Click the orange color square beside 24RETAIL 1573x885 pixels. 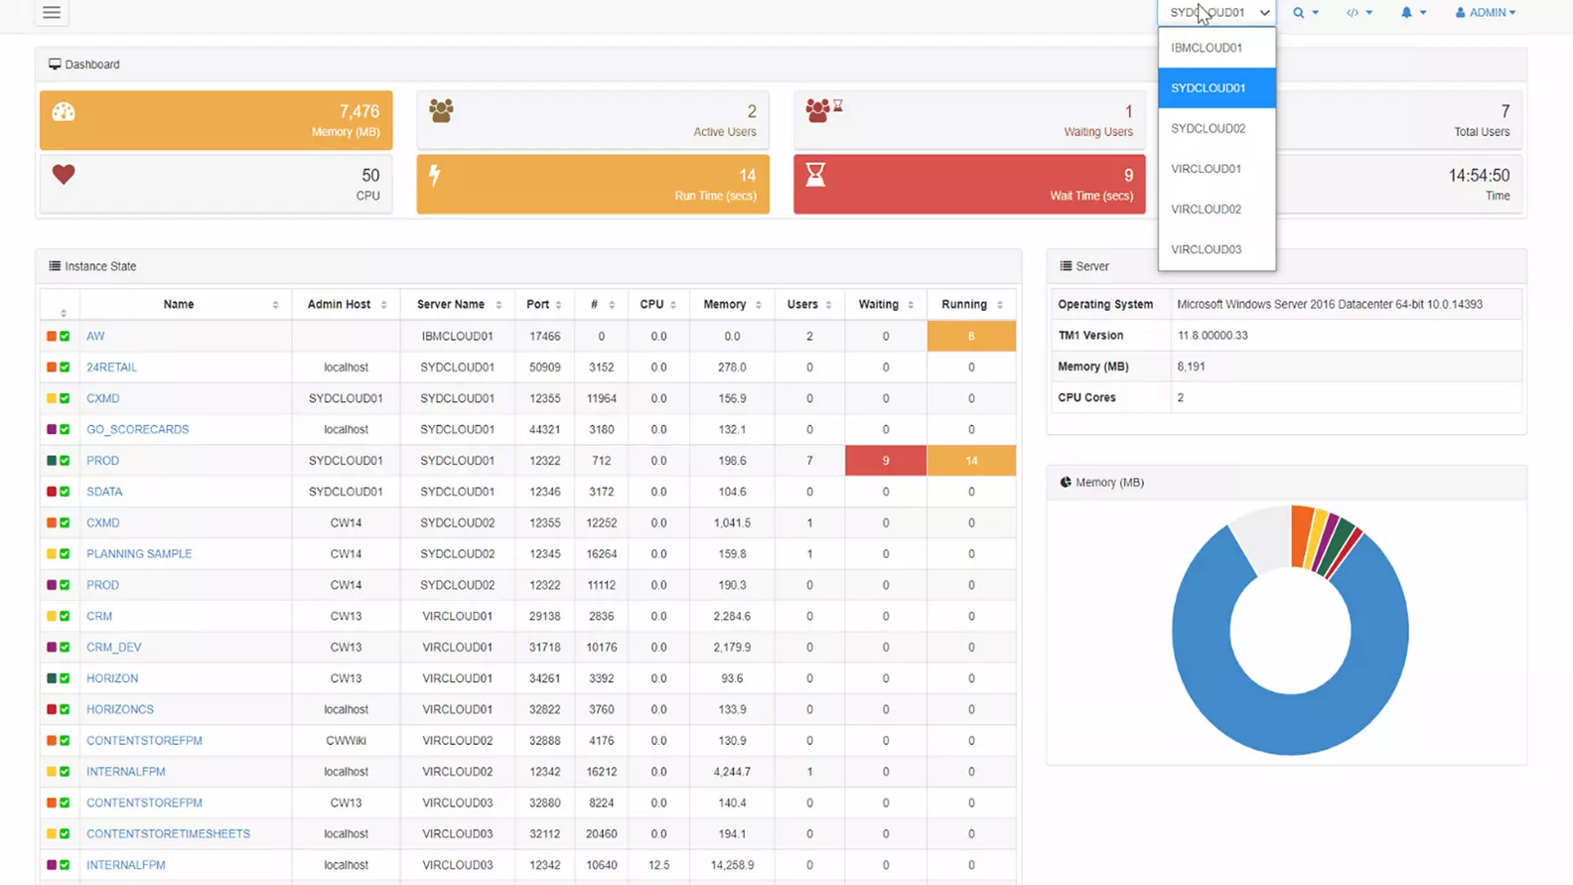click(x=52, y=368)
